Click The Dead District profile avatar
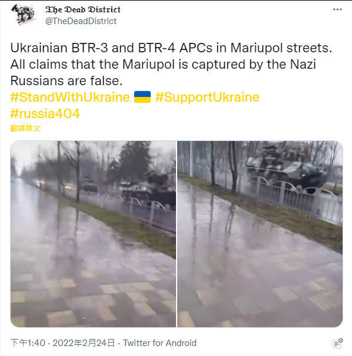This screenshot has height=356, width=352. 23,15
